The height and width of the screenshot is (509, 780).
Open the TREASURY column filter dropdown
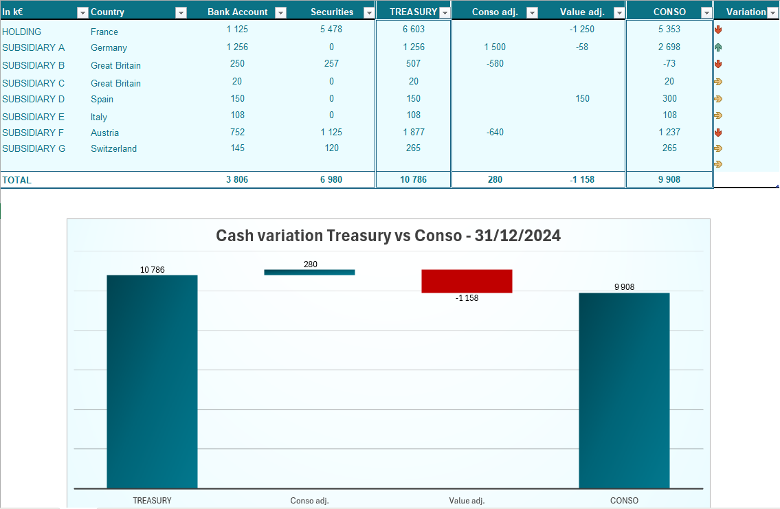(445, 12)
